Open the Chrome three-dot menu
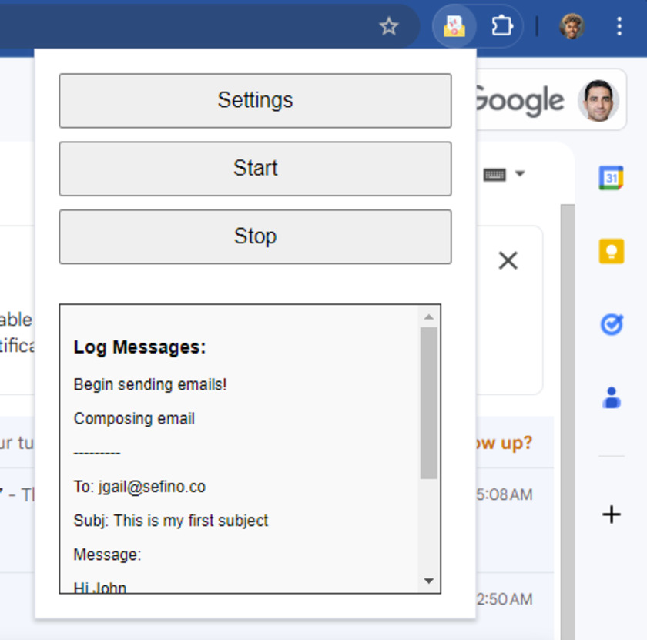Image resolution: width=647 pixels, height=640 pixels. 619,26
